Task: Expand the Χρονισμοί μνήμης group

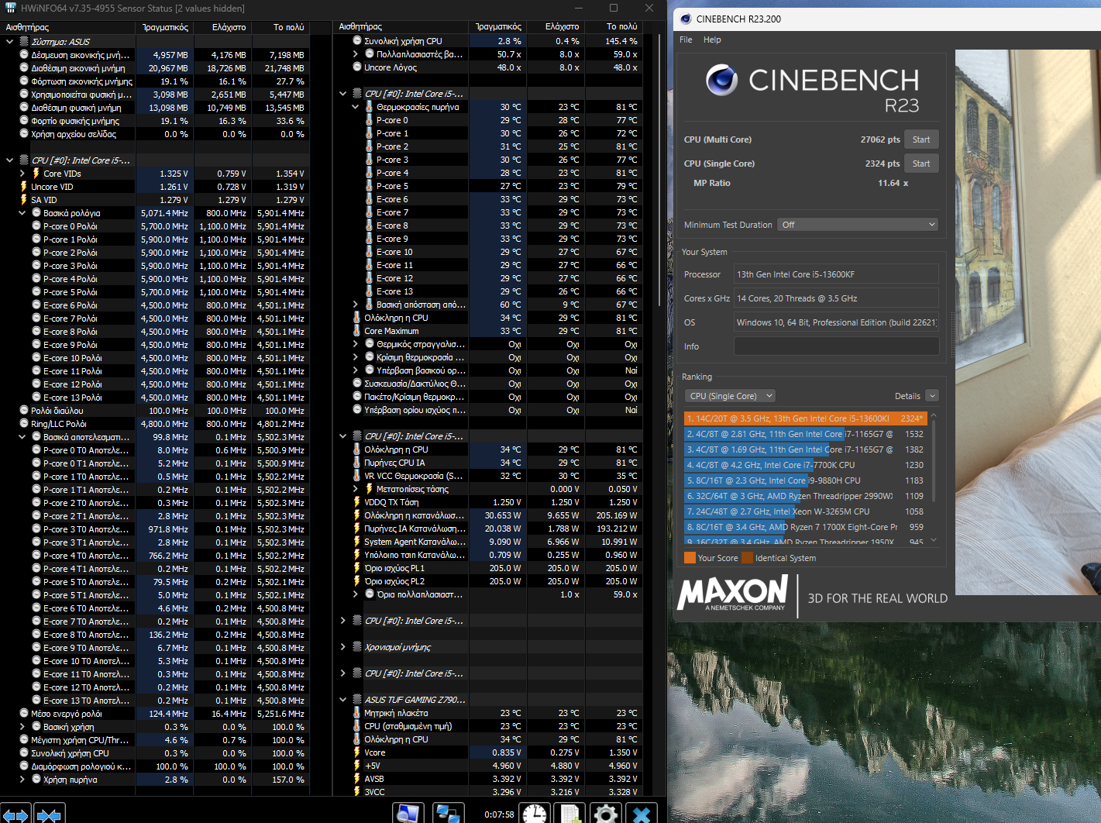Action: click(342, 647)
